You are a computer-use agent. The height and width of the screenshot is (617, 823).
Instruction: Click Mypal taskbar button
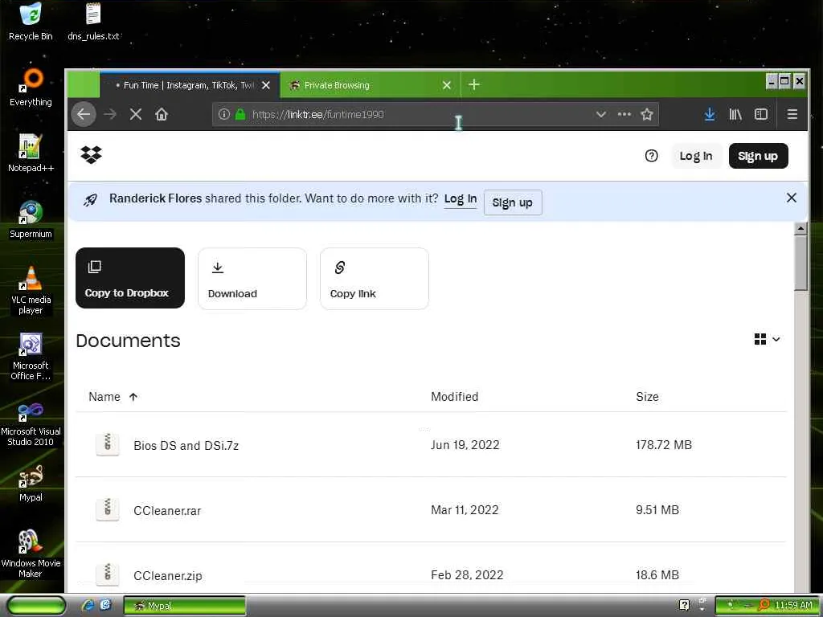click(x=185, y=606)
